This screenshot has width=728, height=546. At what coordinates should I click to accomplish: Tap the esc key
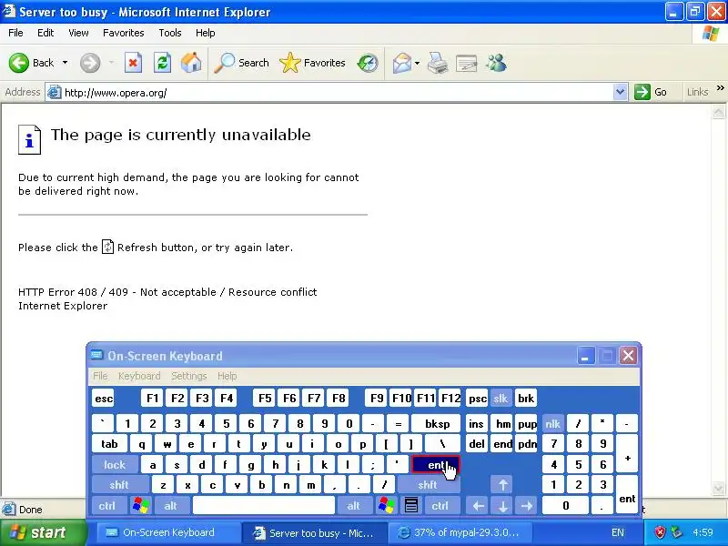pyautogui.click(x=103, y=399)
